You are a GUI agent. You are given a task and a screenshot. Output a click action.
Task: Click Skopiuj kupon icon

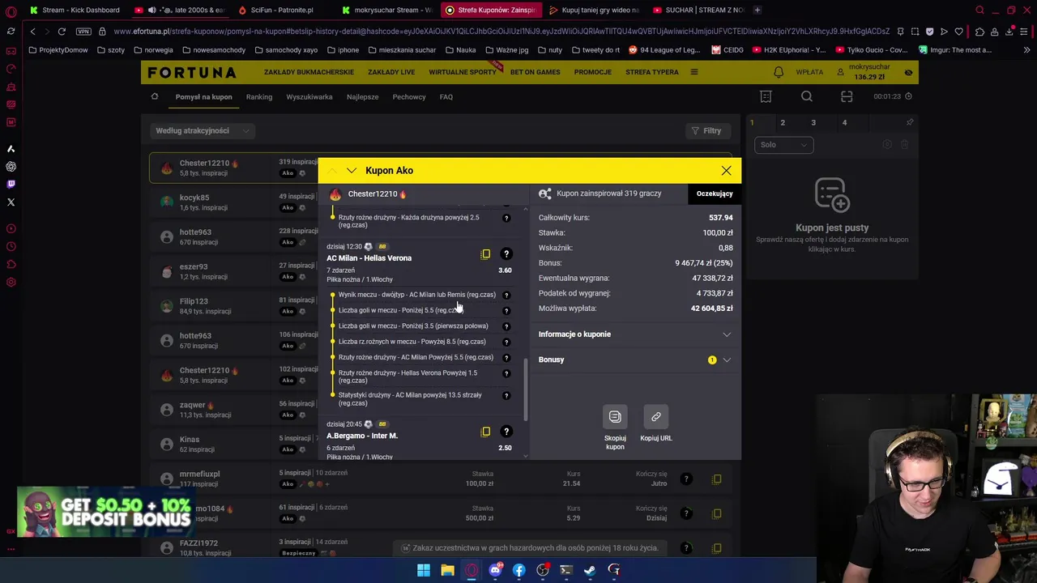coord(615,417)
